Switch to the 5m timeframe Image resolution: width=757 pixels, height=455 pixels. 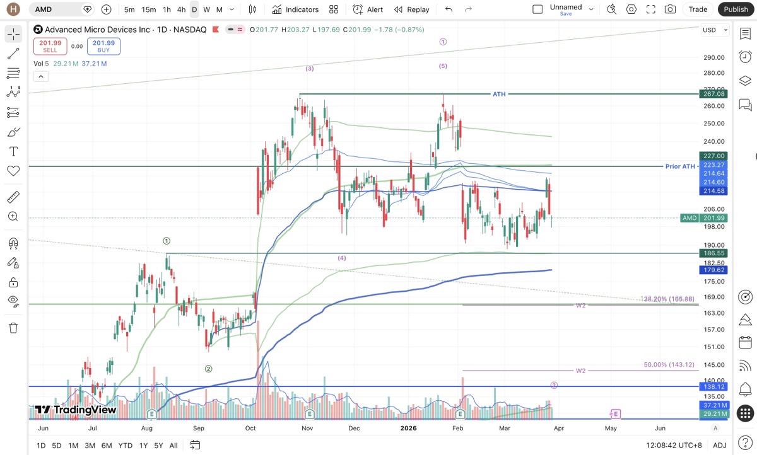pyautogui.click(x=129, y=9)
